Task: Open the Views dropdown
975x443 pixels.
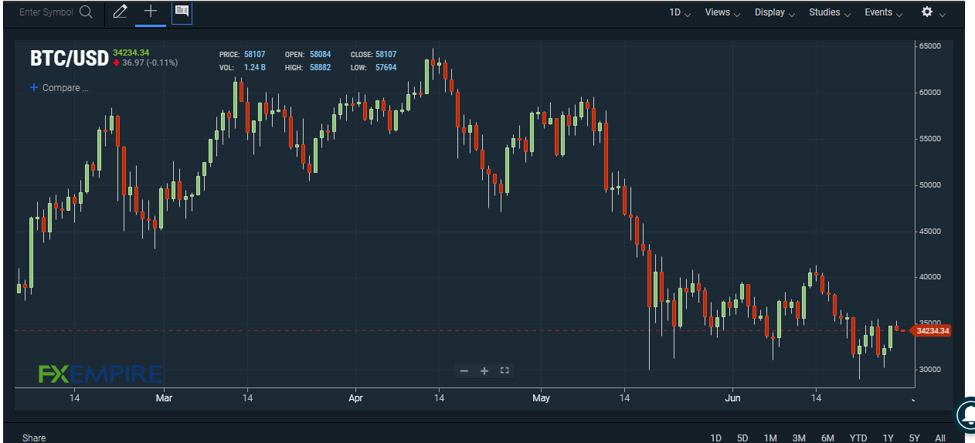Action: [x=722, y=12]
